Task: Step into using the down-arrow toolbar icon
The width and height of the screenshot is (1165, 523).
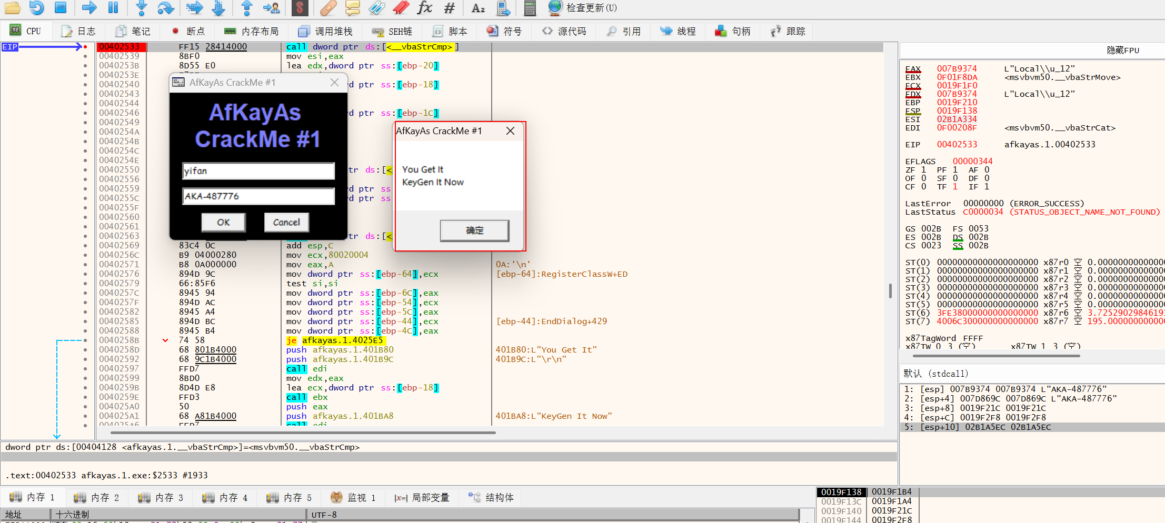Action: coord(141,7)
